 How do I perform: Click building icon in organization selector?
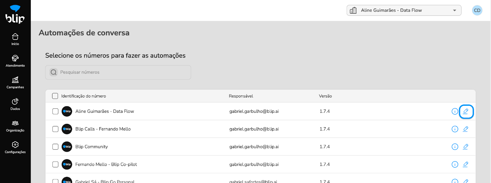[353, 10]
